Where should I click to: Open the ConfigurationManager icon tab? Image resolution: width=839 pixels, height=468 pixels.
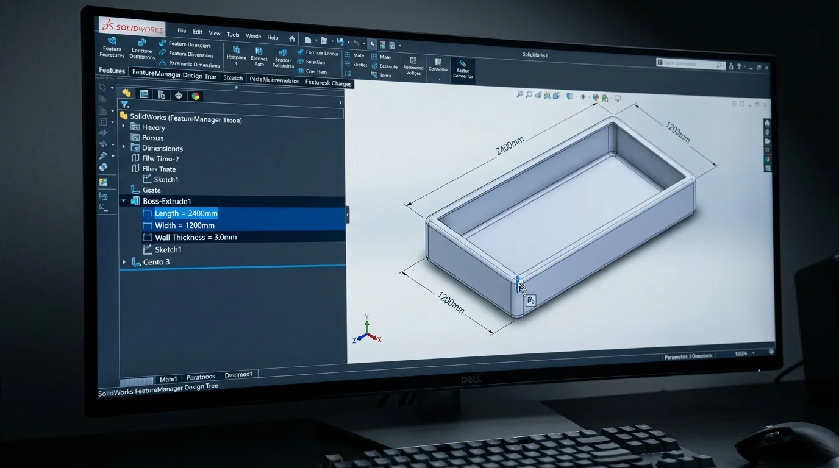161,94
